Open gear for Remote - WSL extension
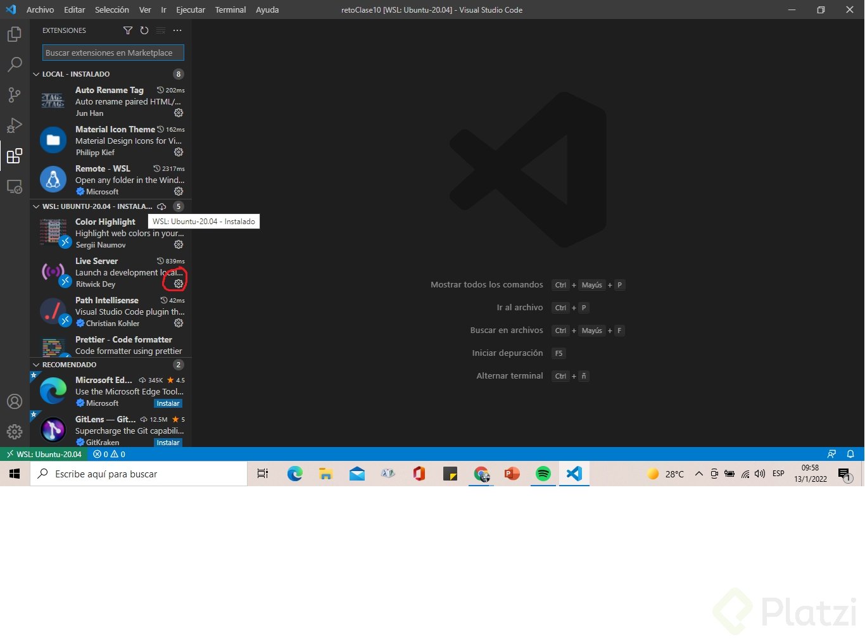Viewport: 865px width, 642px height. point(179,191)
